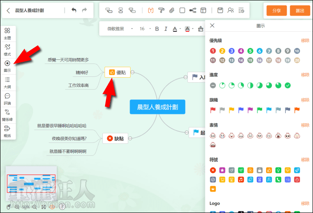Click the undo arrow

click(x=74, y=10)
